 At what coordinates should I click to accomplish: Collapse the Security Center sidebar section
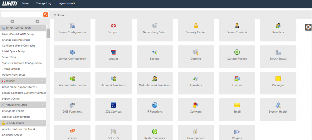[x=43, y=123]
